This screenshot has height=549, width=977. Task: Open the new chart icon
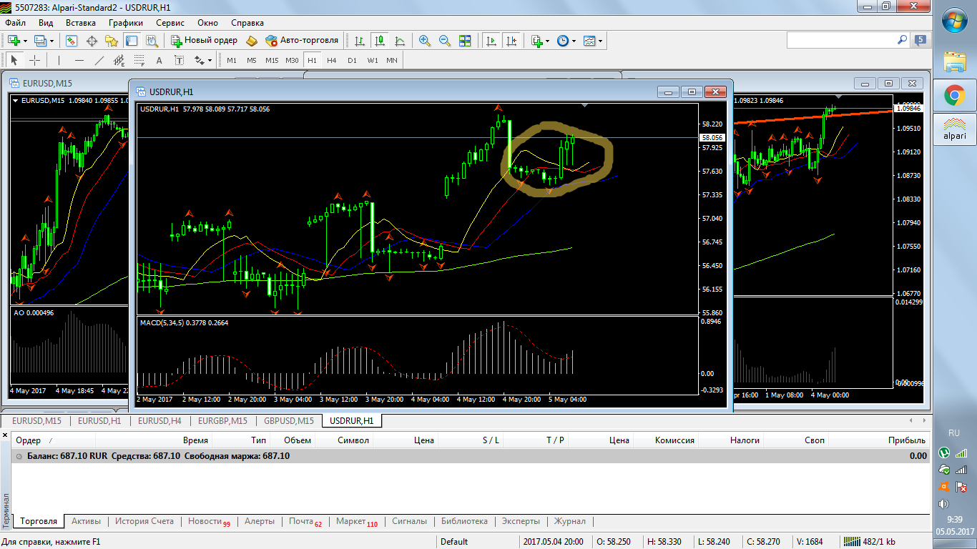13,41
